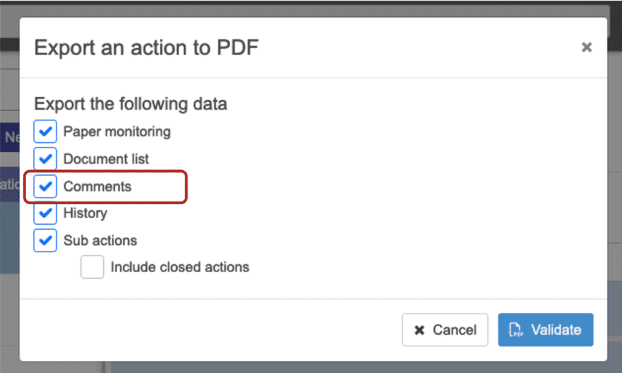This screenshot has height=373, width=622.
Task: Disable the Comments checkbox
Action: tap(46, 187)
